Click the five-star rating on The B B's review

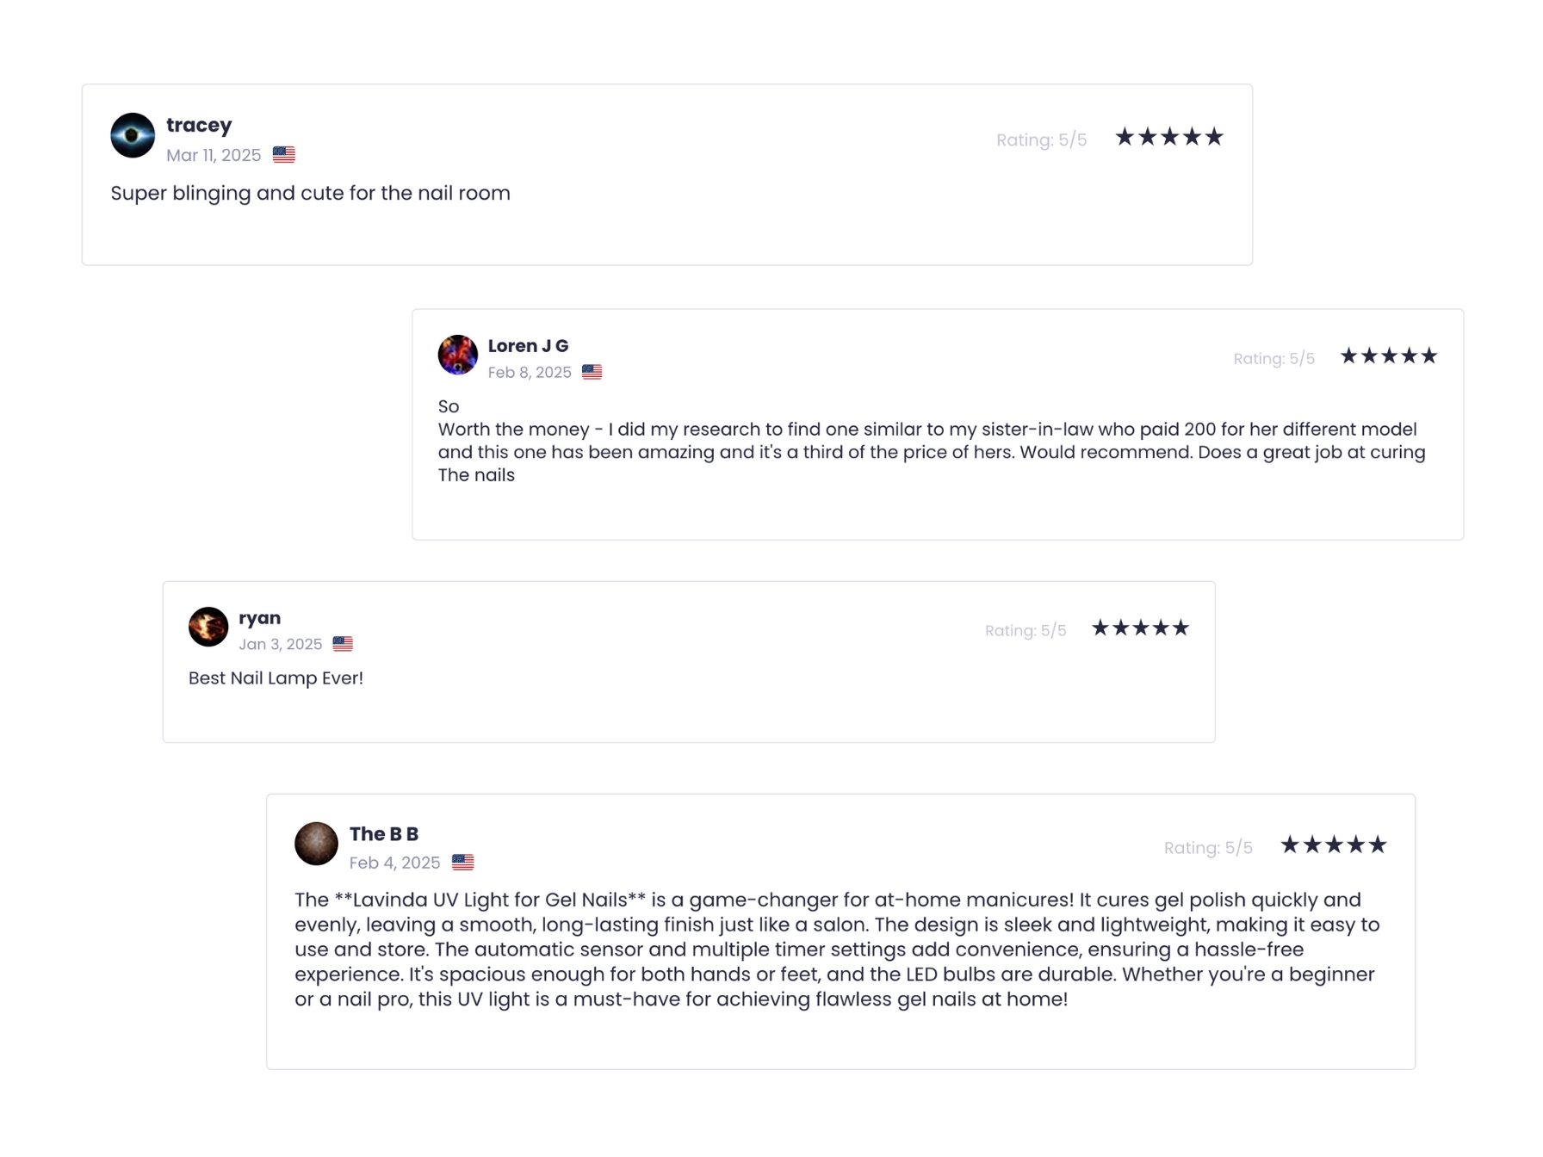(x=1333, y=845)
